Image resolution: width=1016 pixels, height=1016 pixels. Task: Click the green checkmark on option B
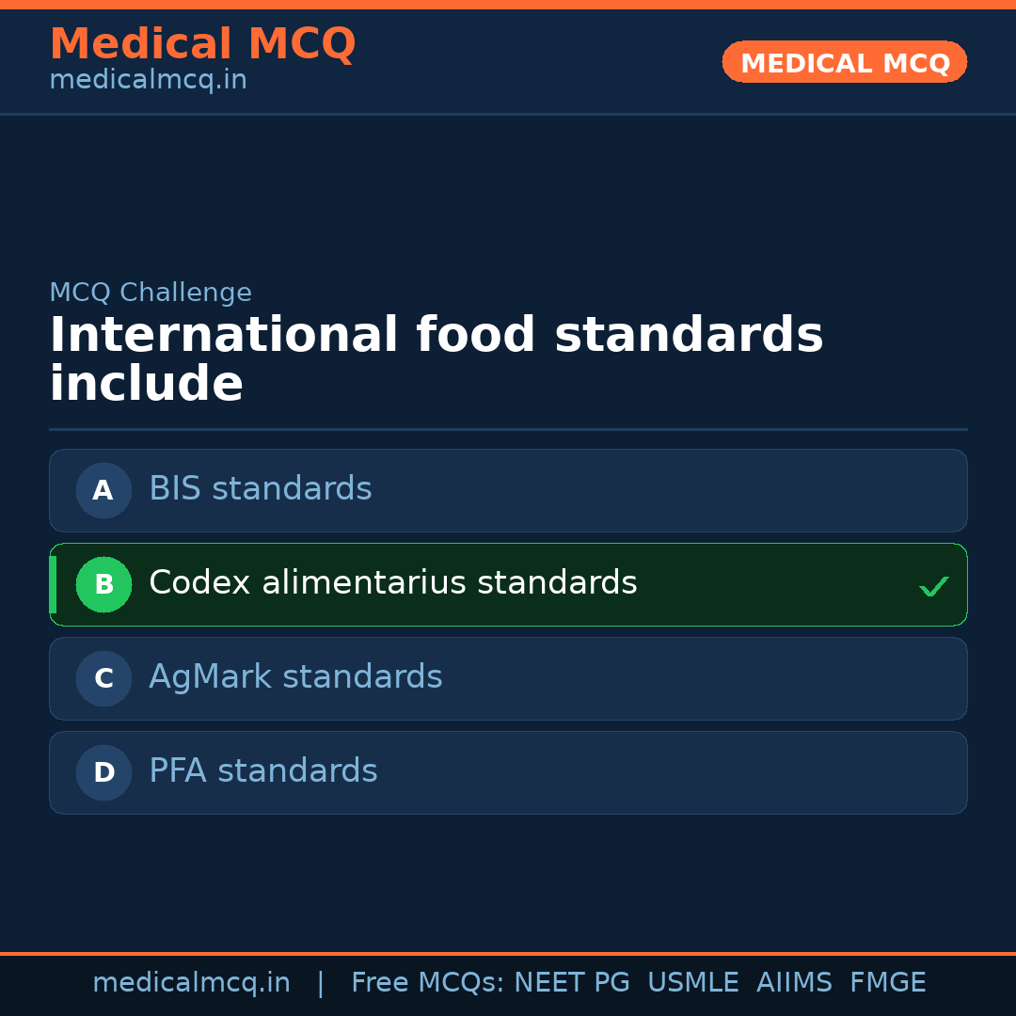(x=934, y=585)
